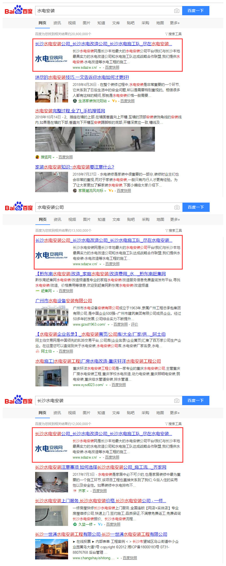Click 百度一下 button for 水电安装 query
The image size is (226, 566).
coord(196,11)
